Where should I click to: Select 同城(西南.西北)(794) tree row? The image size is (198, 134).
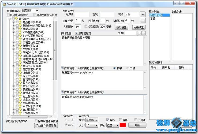click(x=35, y=62)
